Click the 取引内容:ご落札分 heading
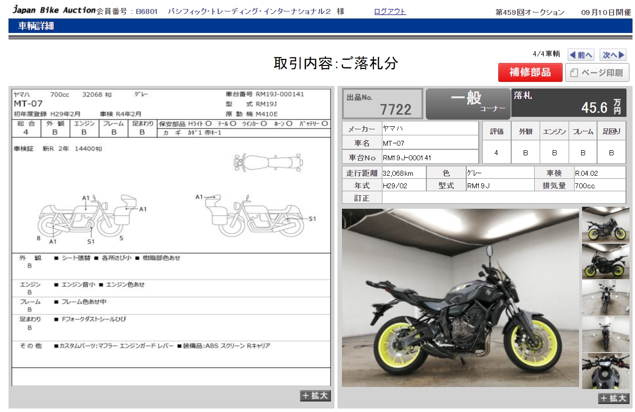 [335, 63]
